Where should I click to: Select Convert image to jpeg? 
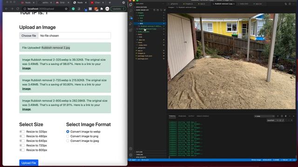coord(68,141)
